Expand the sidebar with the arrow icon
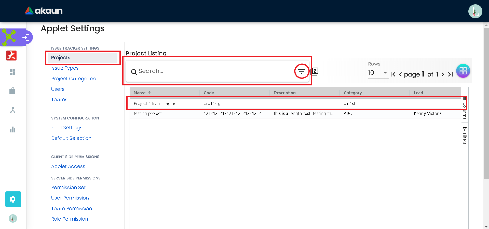The image size is (489, 229). point(26,38)
